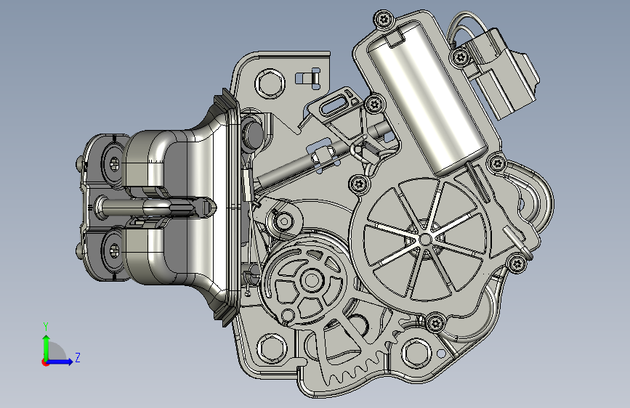Click the green Y axis arrow of triad
The image size is (630, 408).
click(x=47, y=346)
